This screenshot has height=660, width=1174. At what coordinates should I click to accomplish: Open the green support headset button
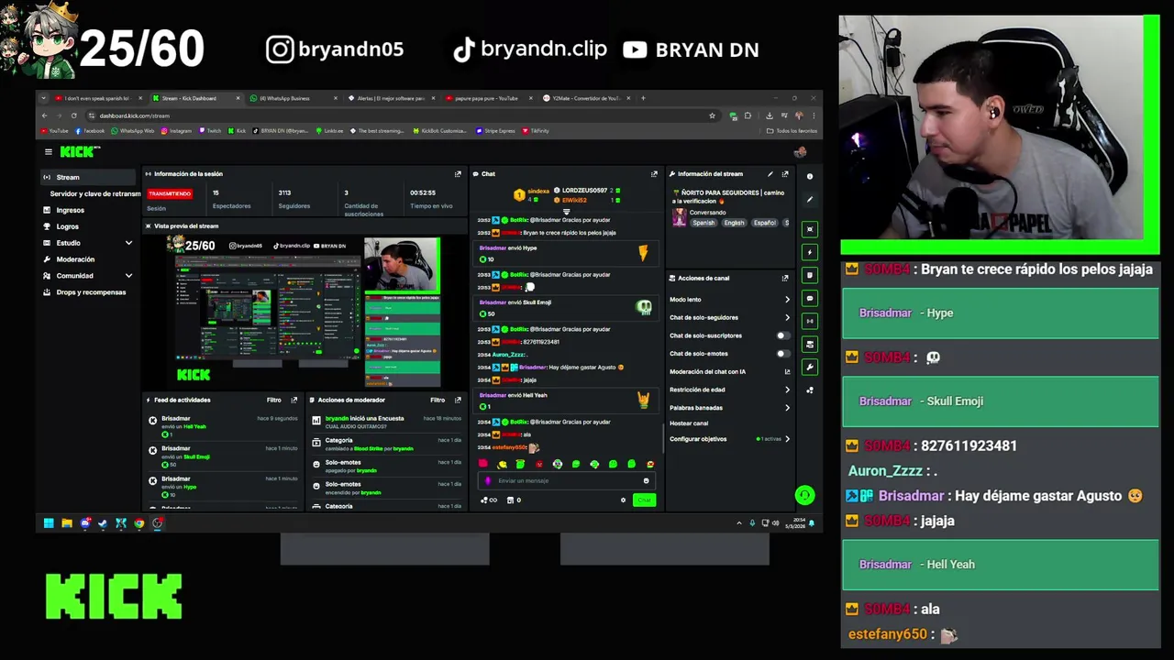(804, 495)
